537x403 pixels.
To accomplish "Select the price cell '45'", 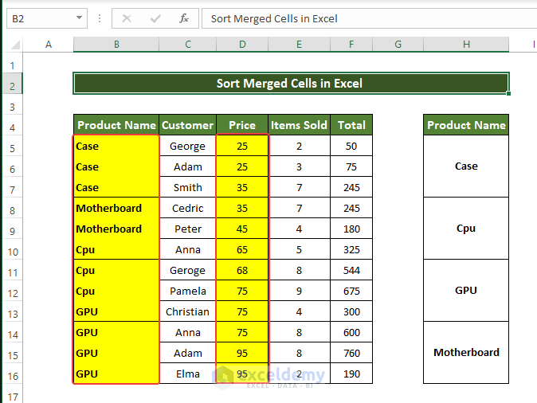I will click(242, 229).
